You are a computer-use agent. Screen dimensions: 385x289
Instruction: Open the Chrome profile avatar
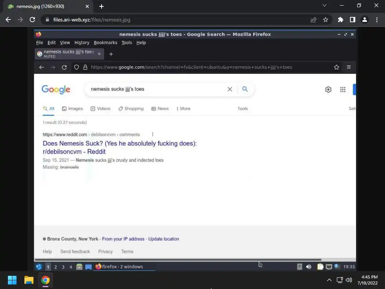tap(365, 20)
